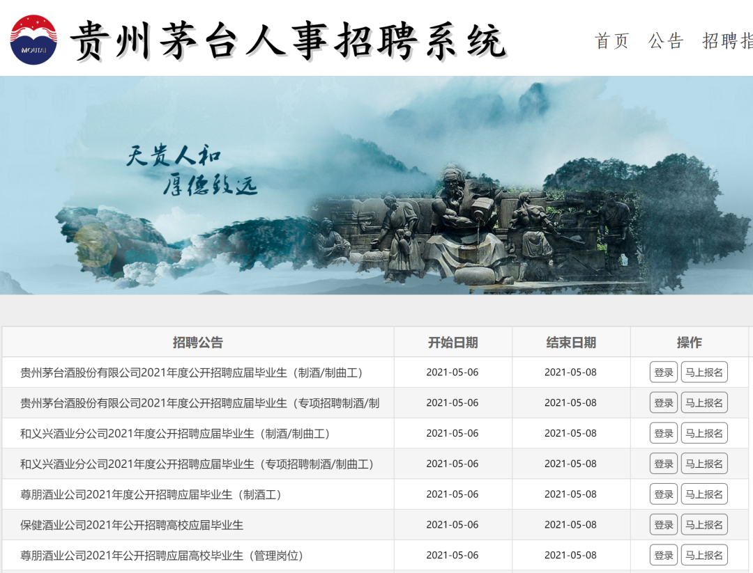The image size is (753, 573).
Task: Click 马上报名 for 保健酒业公司 row
Action: (704, 524)
